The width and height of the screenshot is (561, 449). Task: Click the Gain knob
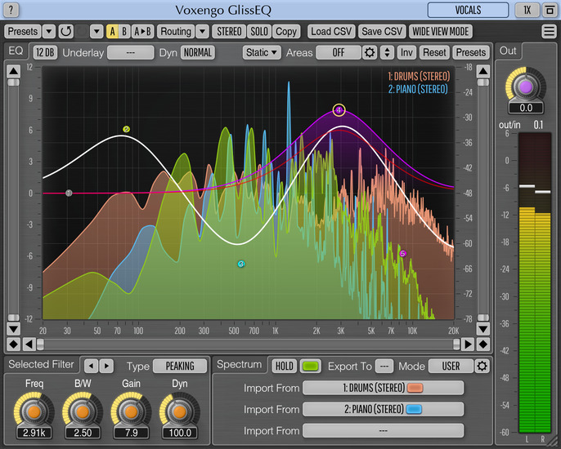131,411
